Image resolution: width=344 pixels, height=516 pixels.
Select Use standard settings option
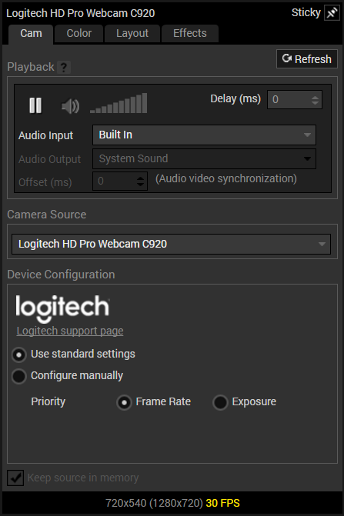point(18,355)
